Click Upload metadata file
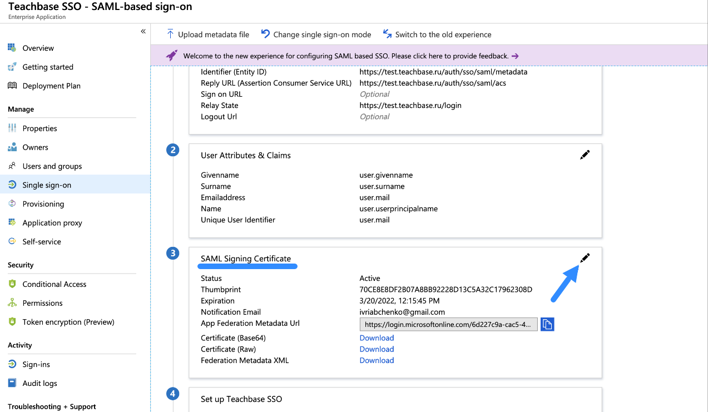Image resolution: width=708 pixels, height=412 pixels. [214, 34]
